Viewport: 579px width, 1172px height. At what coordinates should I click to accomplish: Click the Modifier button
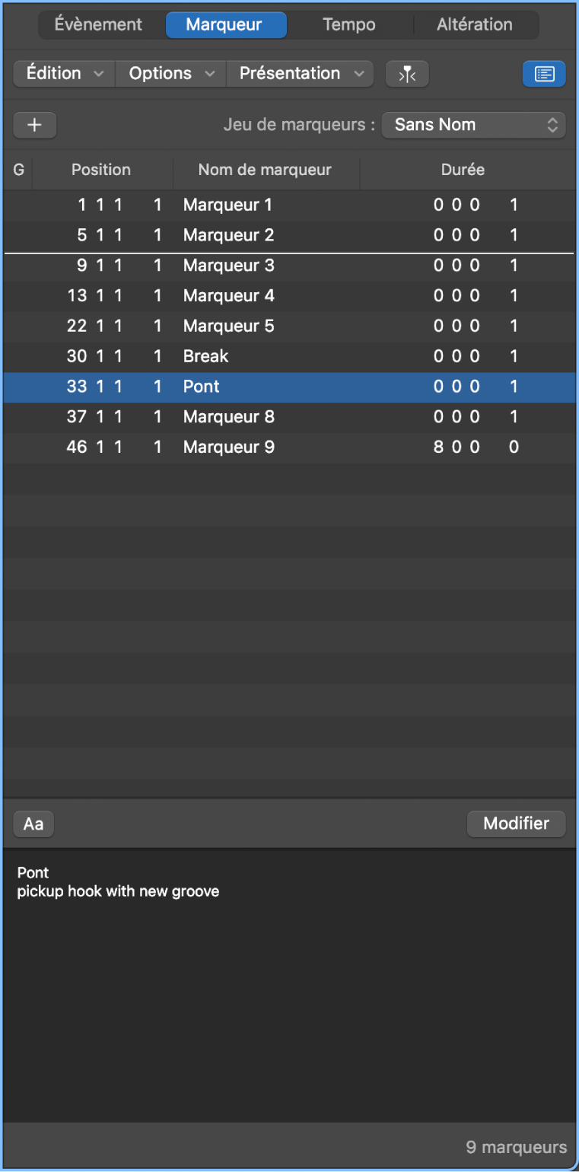tap(516, 823)
